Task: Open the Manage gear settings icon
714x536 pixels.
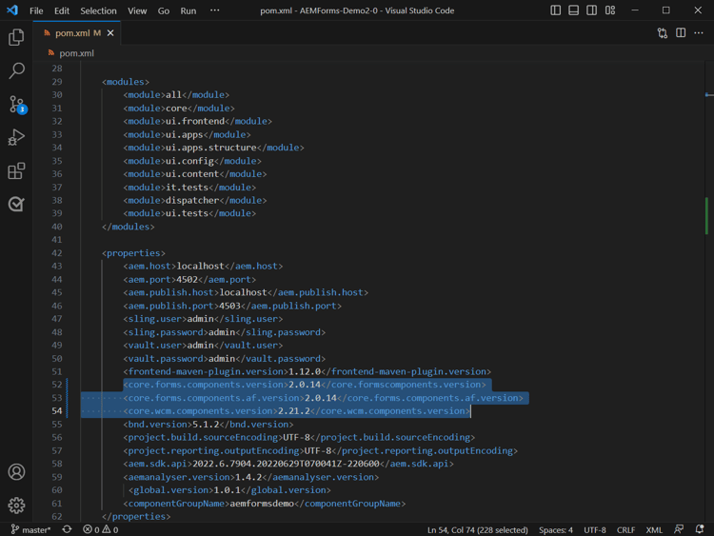Action: (x=16, y=506)
